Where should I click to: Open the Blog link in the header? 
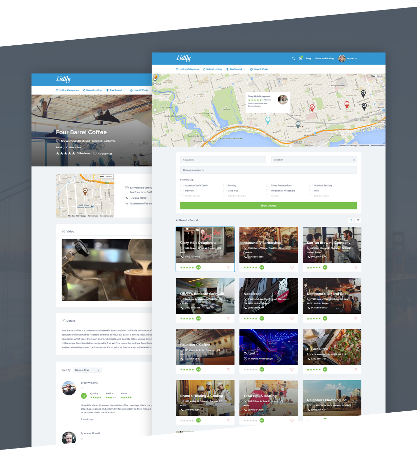[308, 59]
